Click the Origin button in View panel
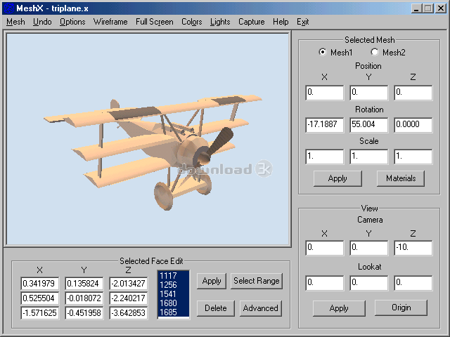 click(401, 308)
